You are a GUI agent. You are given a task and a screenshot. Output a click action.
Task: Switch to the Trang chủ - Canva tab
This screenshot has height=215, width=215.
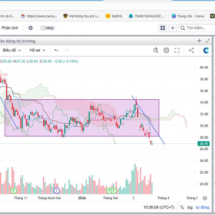pyautogui.click(x=187, y=16)
